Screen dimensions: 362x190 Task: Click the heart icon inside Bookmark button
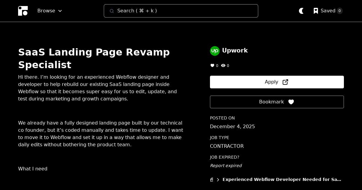click(291, 102)
